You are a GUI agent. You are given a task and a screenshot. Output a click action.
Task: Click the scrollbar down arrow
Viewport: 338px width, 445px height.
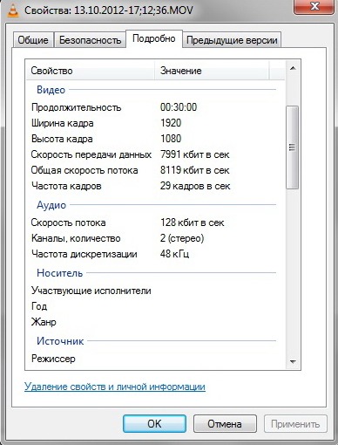click(293, 362)
